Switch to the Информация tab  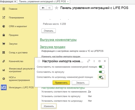pos(7,1)
